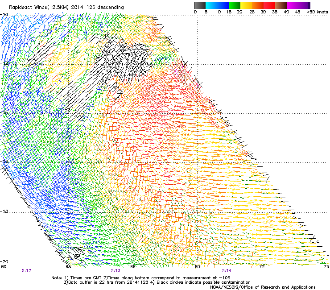Click the green 15-20 knots legend segment
This screenshot has height=290, width=330.
235,5
